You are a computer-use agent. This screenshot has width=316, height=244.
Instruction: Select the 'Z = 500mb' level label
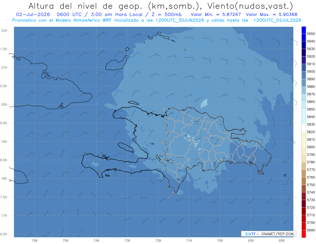(x=166, y=14)
